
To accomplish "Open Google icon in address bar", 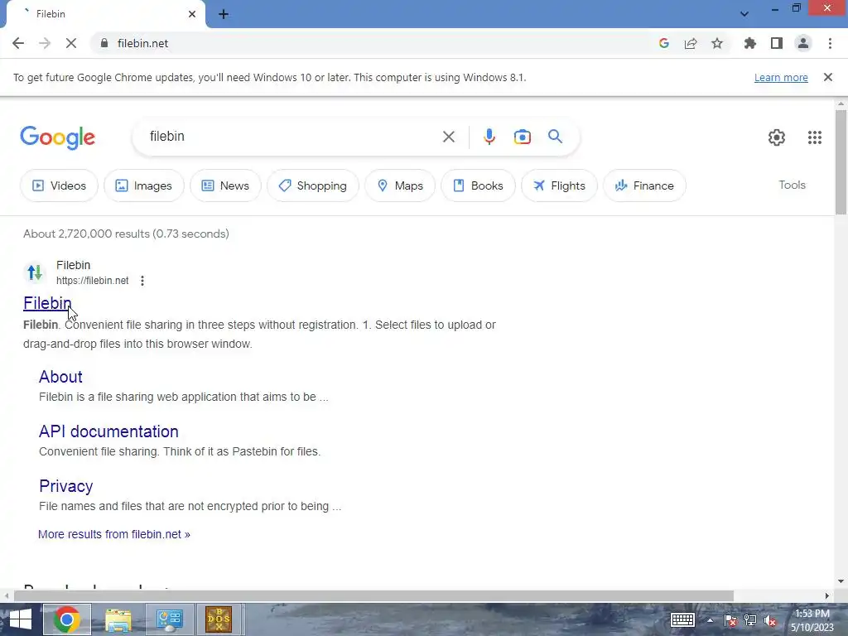I will (664, 43).
